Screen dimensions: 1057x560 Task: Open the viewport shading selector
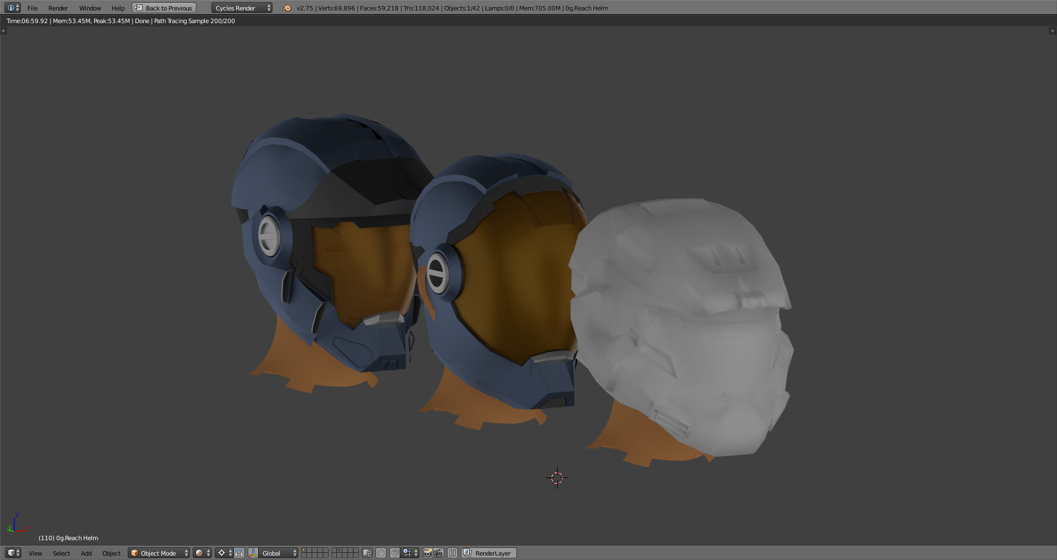click(202, 553)
